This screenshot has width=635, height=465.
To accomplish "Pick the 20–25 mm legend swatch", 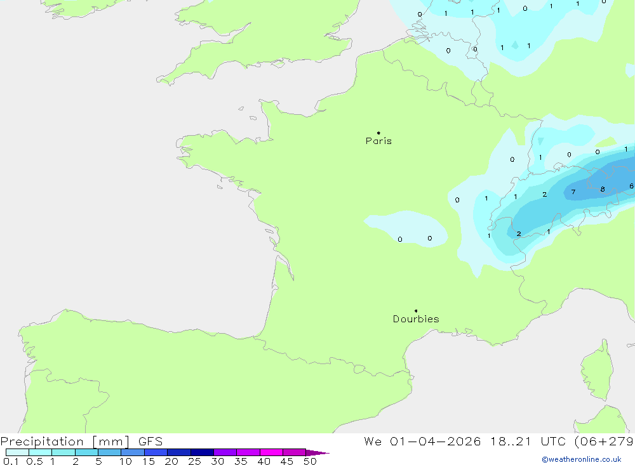I will (179, 452).
